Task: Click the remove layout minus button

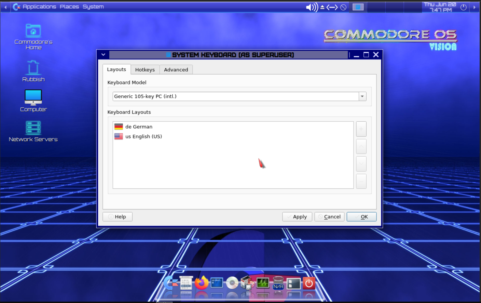Action: tap(361, 181)
